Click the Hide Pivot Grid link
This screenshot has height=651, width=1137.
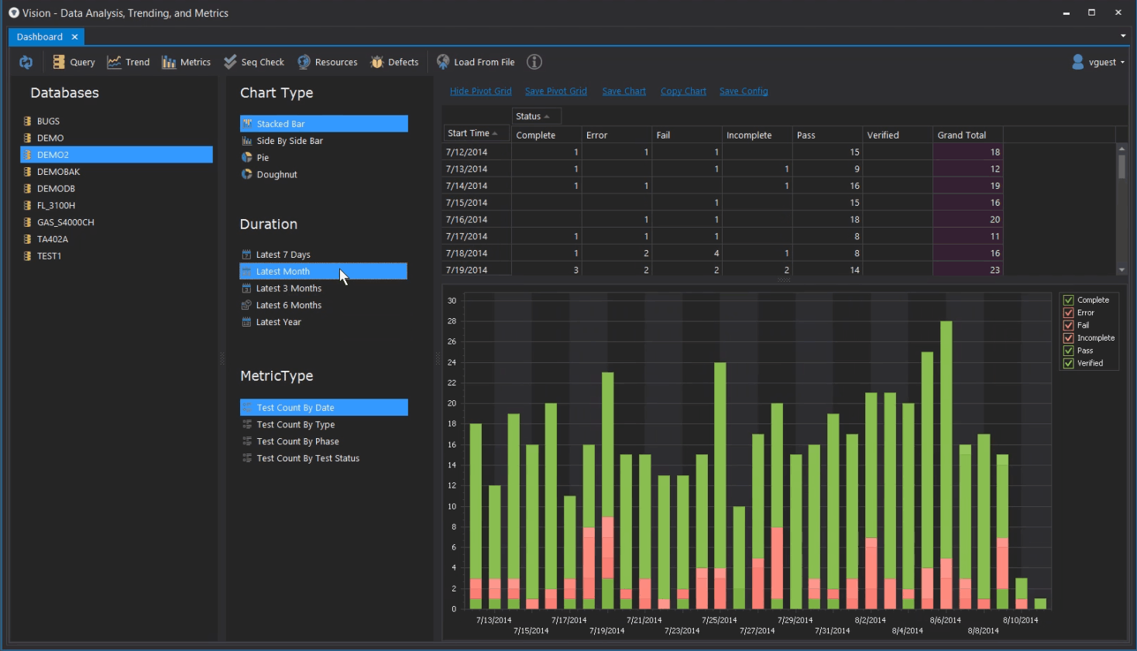pos(480,91)
